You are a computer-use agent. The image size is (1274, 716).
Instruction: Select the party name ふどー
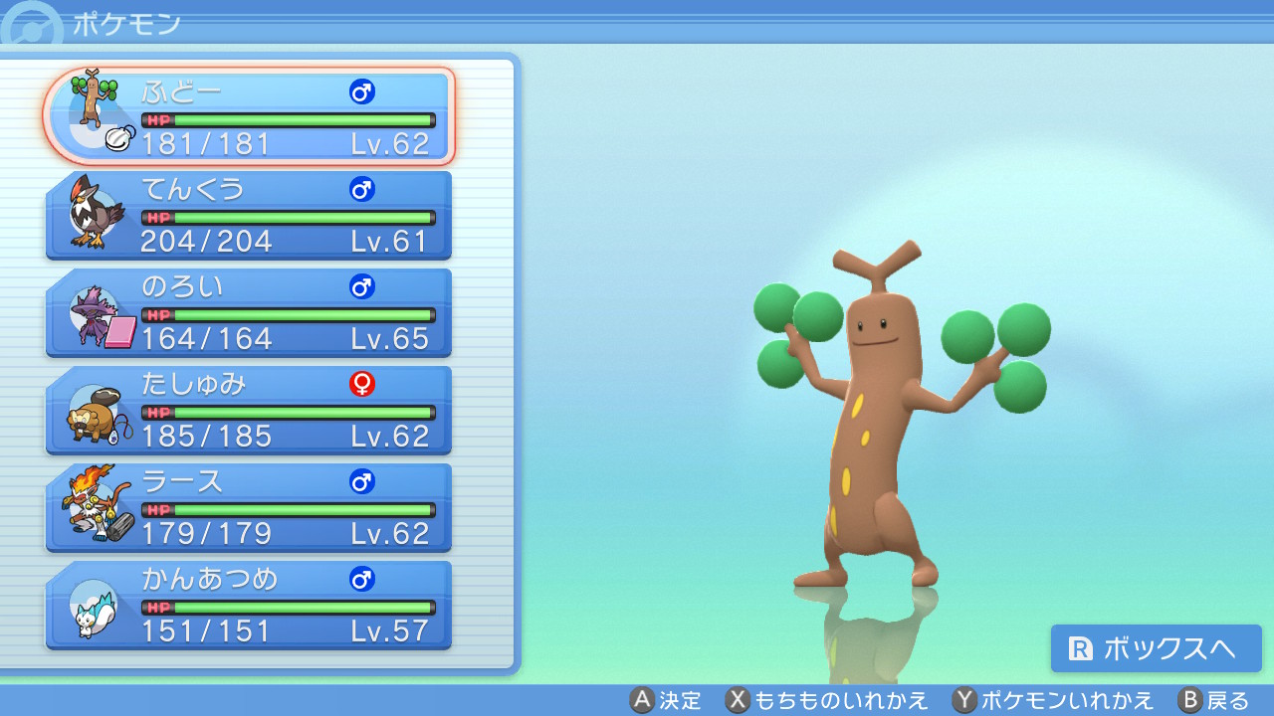click(182, 91)
